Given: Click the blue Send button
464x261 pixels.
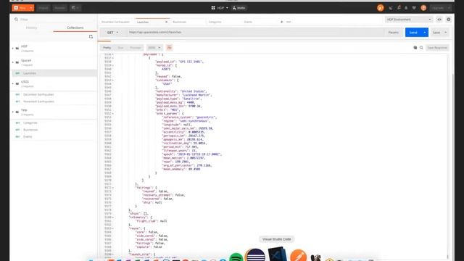Looking at the screenshot, I should tap(413, 32).
